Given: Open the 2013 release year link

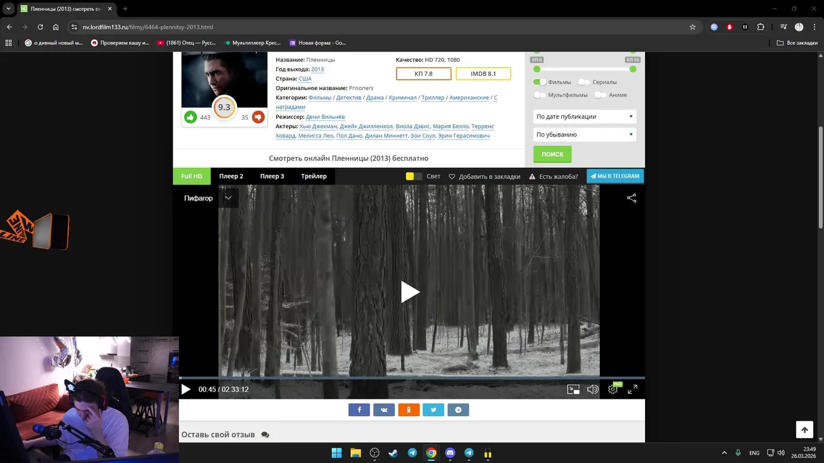Looking at the screenshot, I should pyautogui.click(x=317, y=69).
